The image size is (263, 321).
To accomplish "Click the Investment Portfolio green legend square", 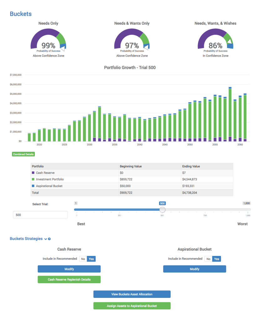I will tap(34, 180).
